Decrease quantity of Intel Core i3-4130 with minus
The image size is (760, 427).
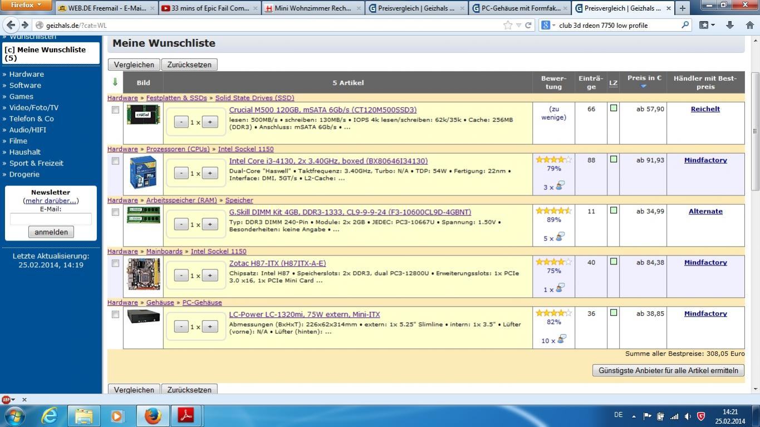click(182, 173)
